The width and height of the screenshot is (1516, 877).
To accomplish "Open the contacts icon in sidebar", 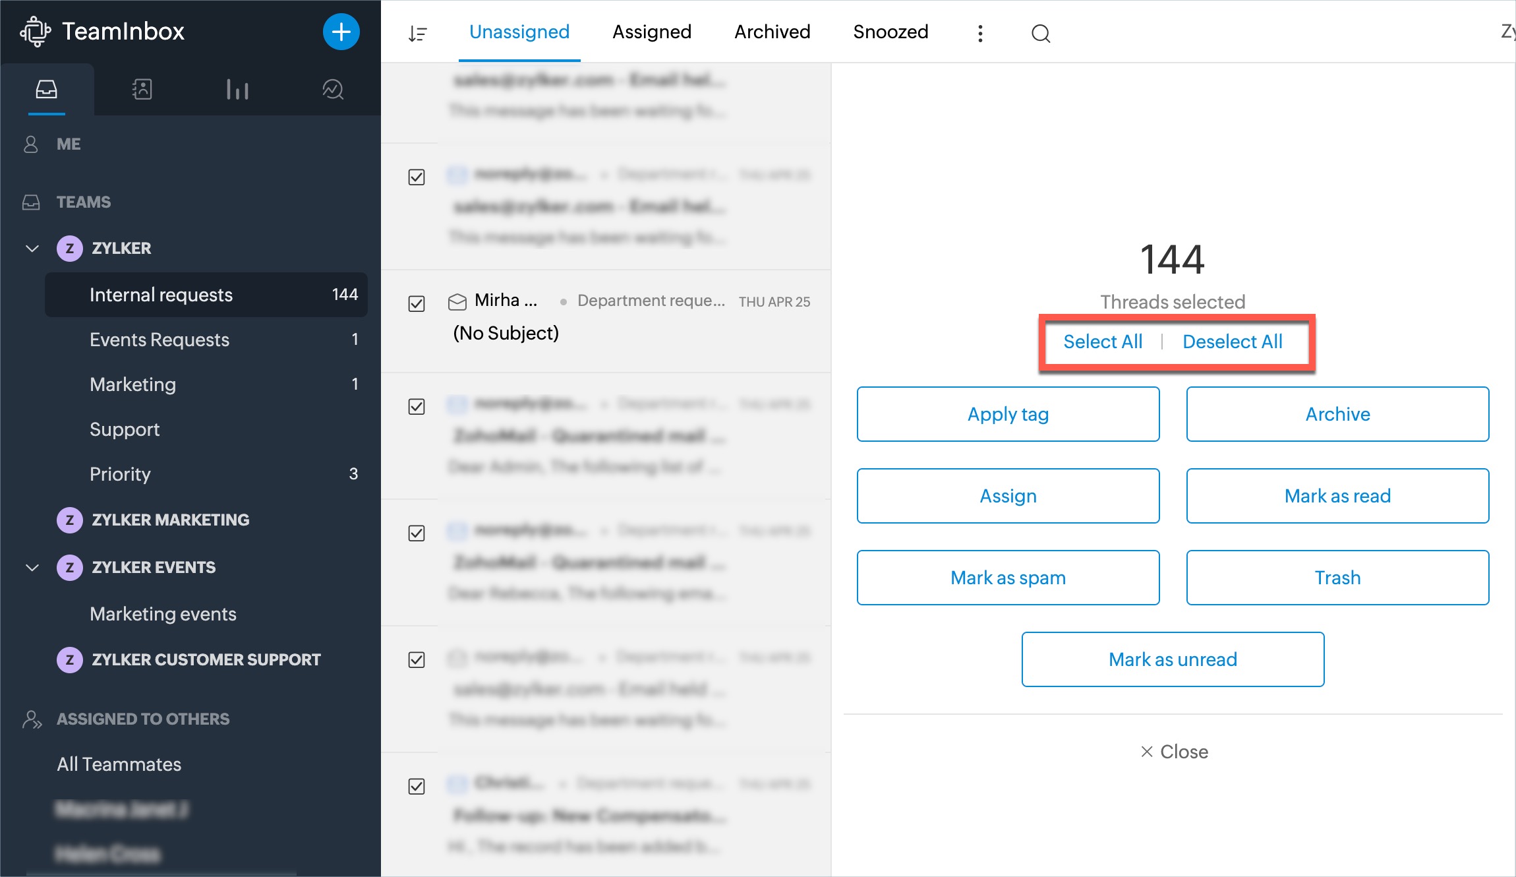I will pos(142,89).
